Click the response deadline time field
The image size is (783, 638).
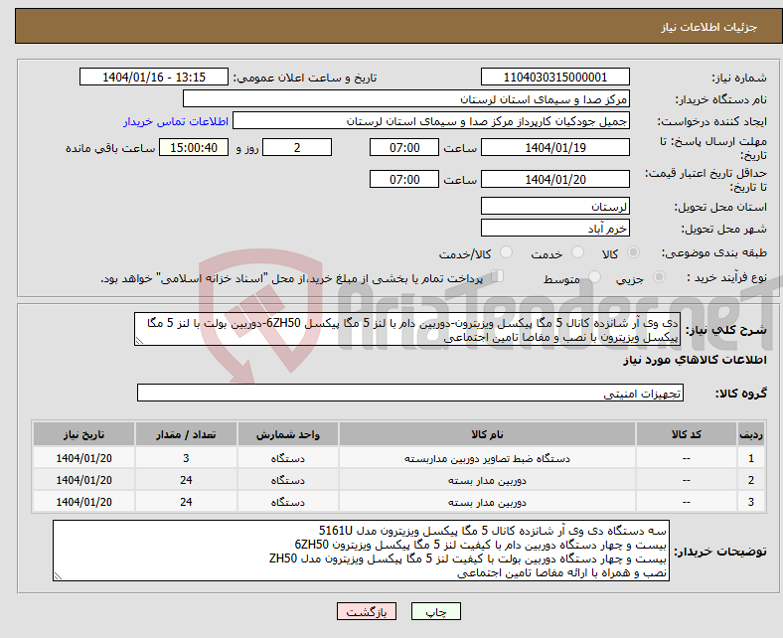[x=404, y=147]
